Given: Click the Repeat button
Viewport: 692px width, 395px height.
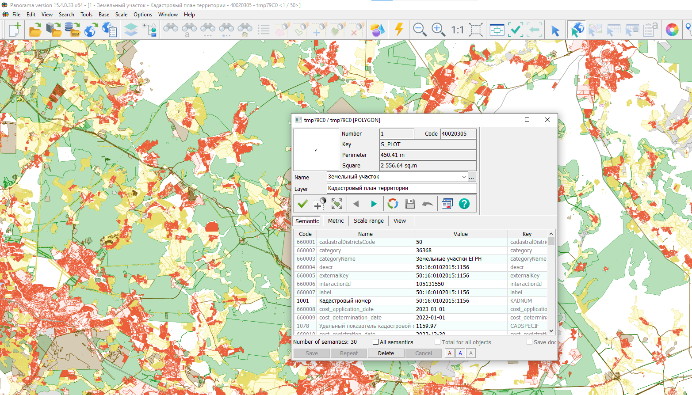Looking at the screenshot, I should click(x=349, y=353).
